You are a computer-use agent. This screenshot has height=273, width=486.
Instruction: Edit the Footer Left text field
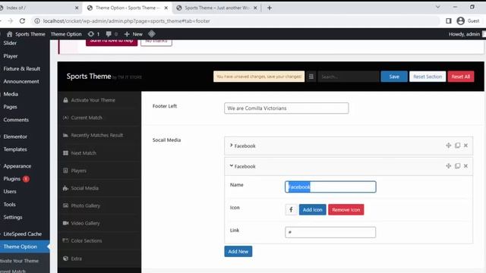click(286, 108)
